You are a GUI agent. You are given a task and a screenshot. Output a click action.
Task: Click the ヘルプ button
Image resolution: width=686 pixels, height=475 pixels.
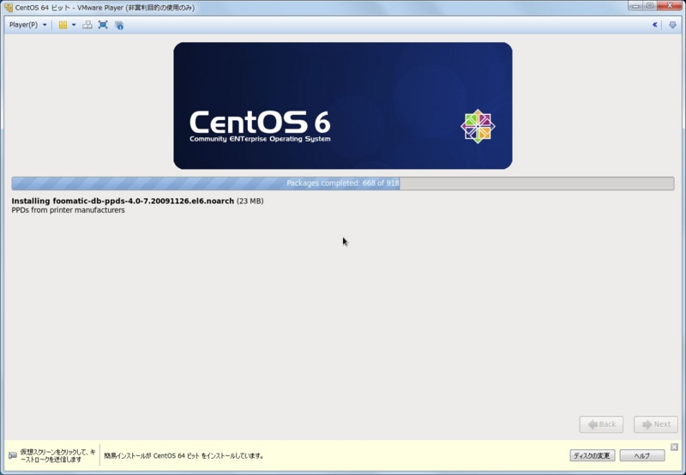click(x=641, y=455)
